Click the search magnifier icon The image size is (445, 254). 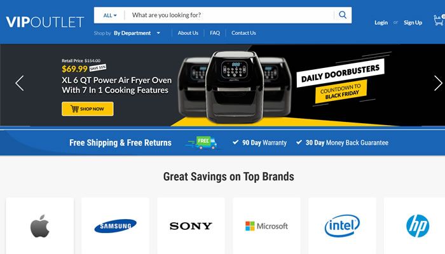pyautogui.click(x=343, y=15)
